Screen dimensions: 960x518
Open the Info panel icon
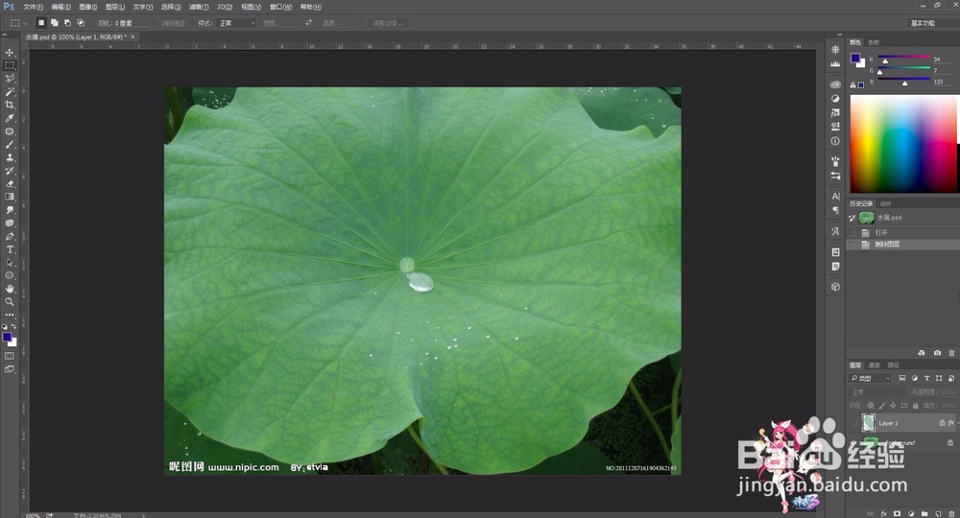(x=835, y=141)
